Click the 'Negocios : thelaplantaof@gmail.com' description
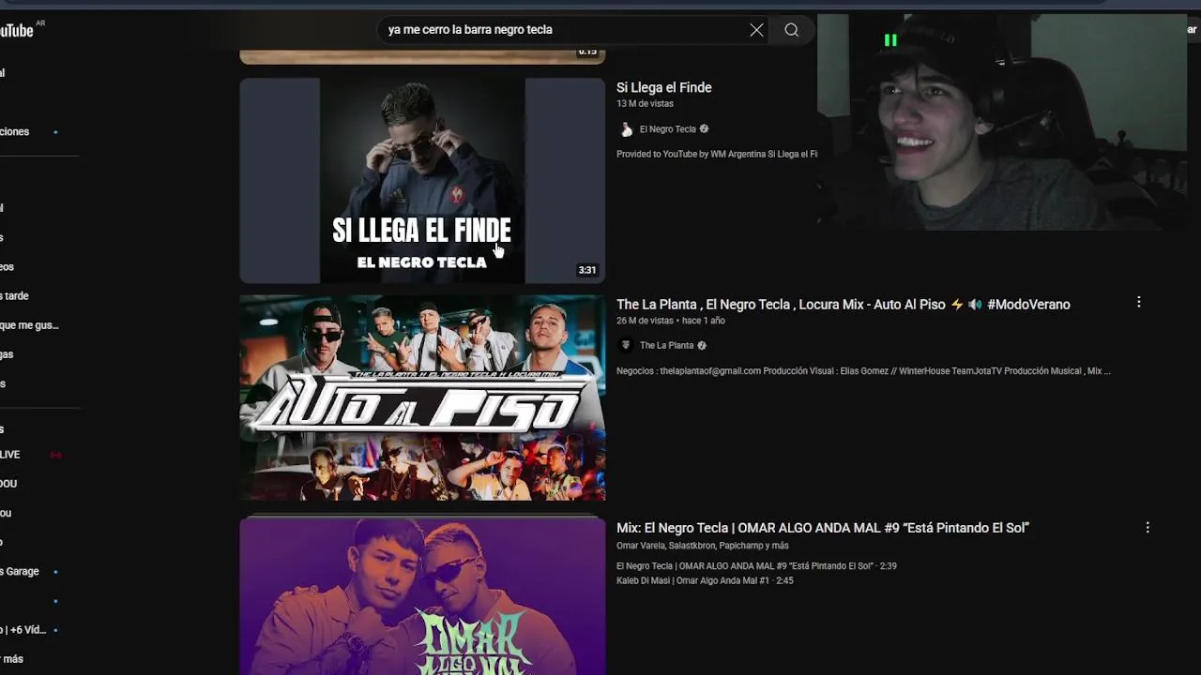This screenshot has height=675, width=1201. click(x=863, y=371)
